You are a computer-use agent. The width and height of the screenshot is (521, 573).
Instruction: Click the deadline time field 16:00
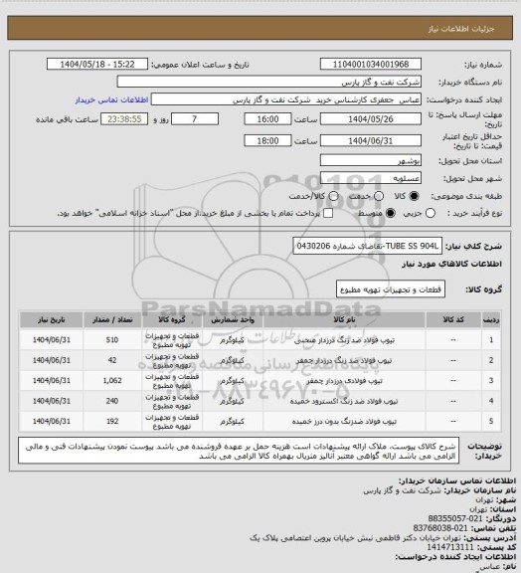(x=267, y=119)
